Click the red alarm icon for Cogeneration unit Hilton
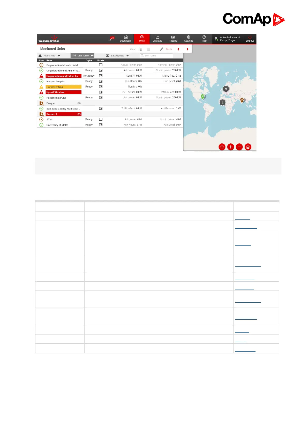 [x=41, y=76]
